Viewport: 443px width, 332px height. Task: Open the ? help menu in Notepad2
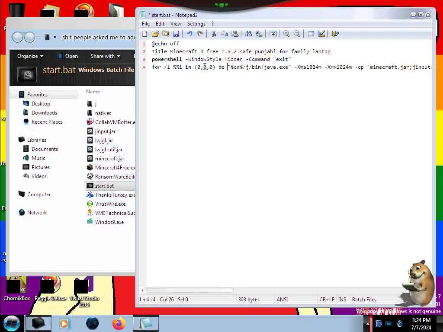point(212,24)
